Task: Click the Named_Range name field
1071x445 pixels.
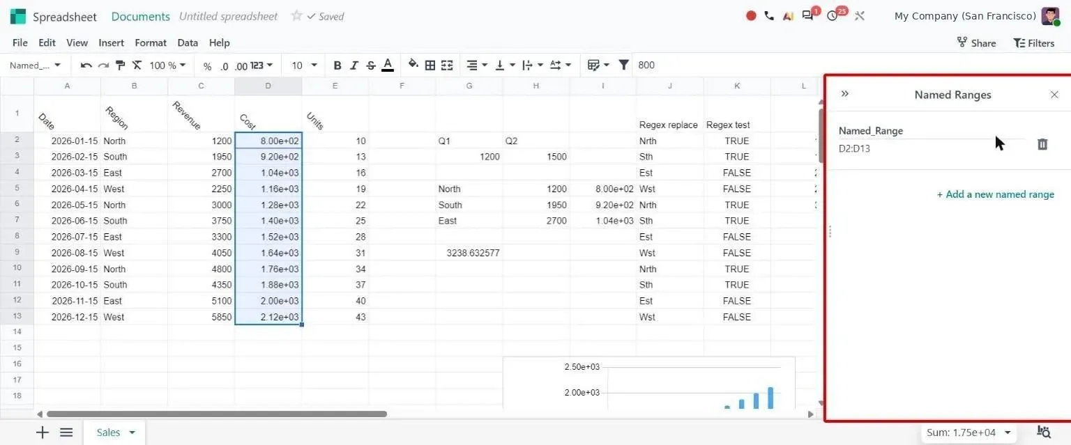Action: pos(932,131)
